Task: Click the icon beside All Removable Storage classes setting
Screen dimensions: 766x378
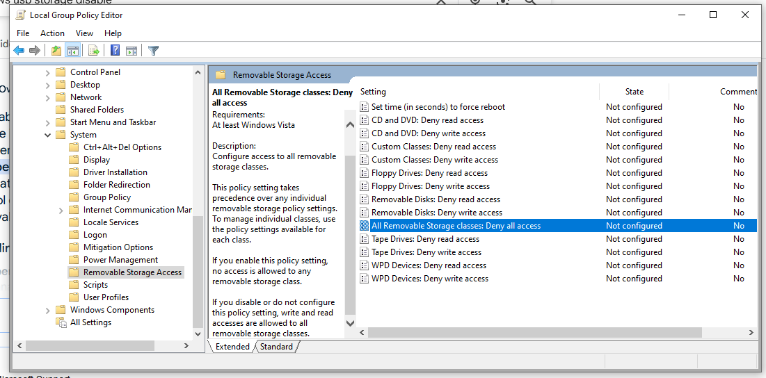Action: pyautogui.click(x=364, y=225)
